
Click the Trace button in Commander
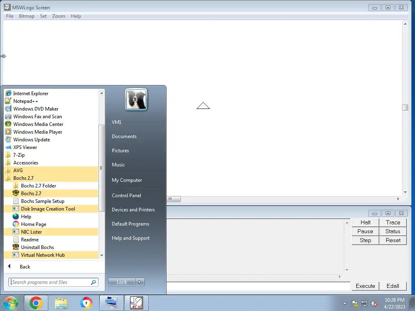pos(393,222)
